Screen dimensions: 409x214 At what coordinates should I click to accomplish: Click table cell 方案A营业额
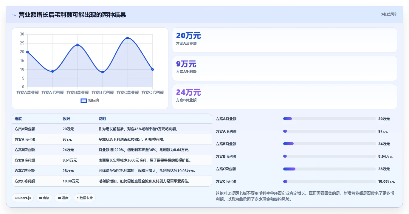click(25, 129)
